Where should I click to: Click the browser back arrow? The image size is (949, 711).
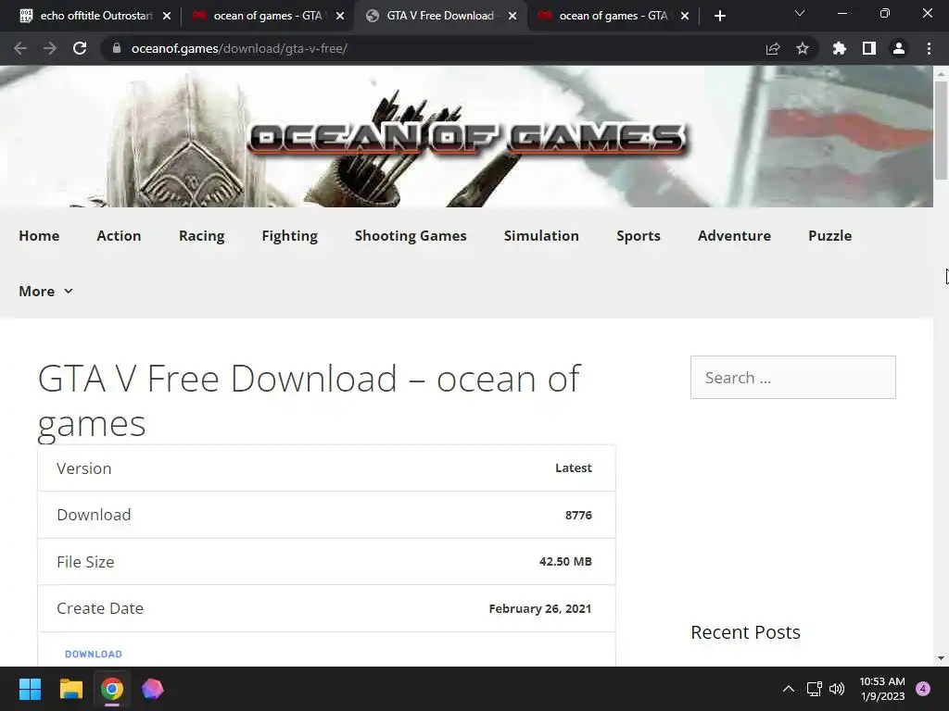tap(20, 48)
